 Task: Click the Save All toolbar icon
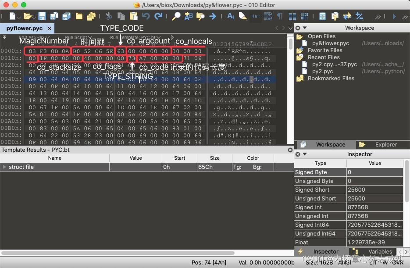pos(66,16)
